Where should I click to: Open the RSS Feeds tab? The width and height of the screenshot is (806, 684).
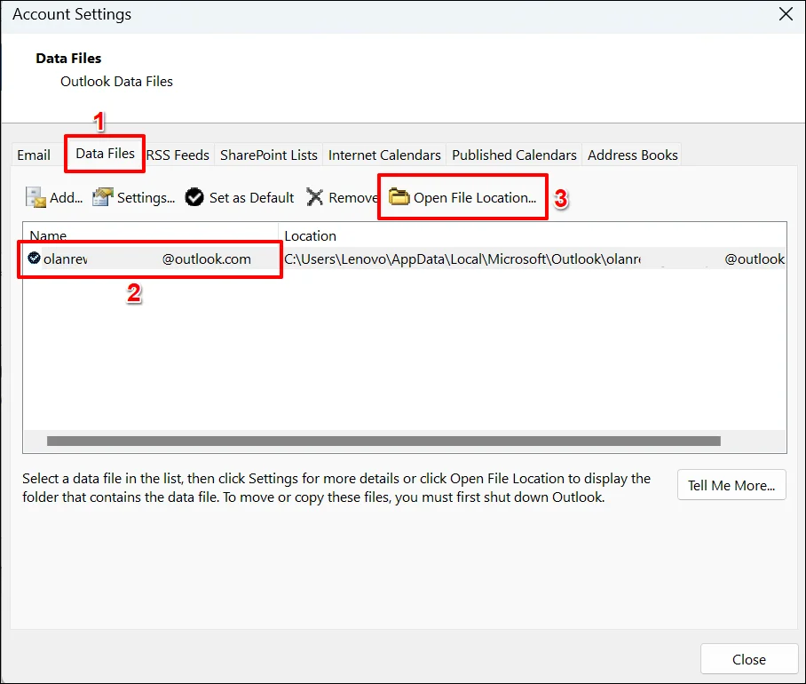coord(178,155)
